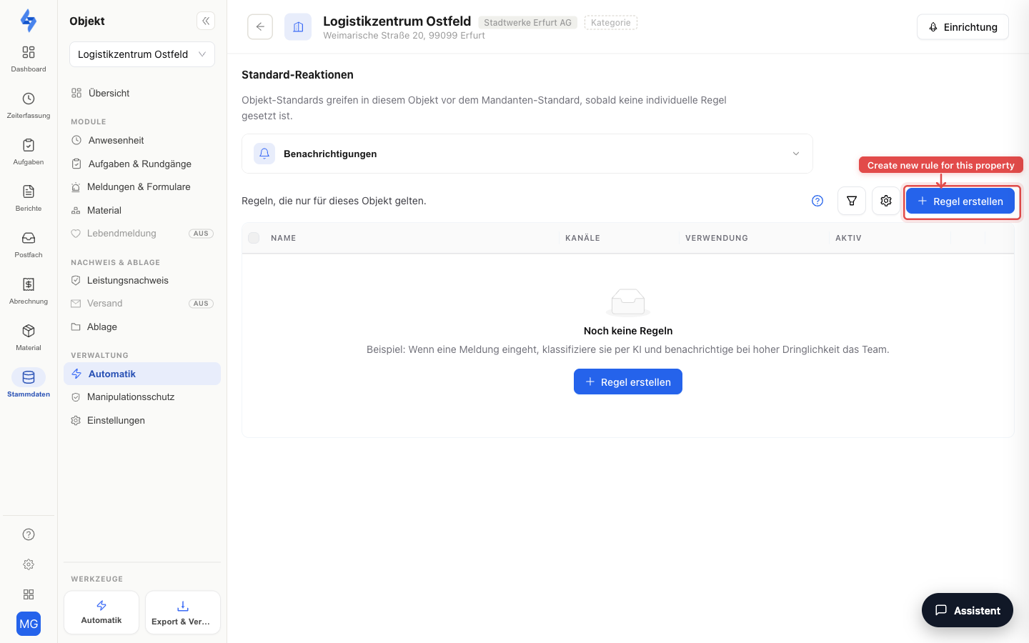Open the Automatik tool card
Screen dimensions: 1029x643
[x=101, y=612]
